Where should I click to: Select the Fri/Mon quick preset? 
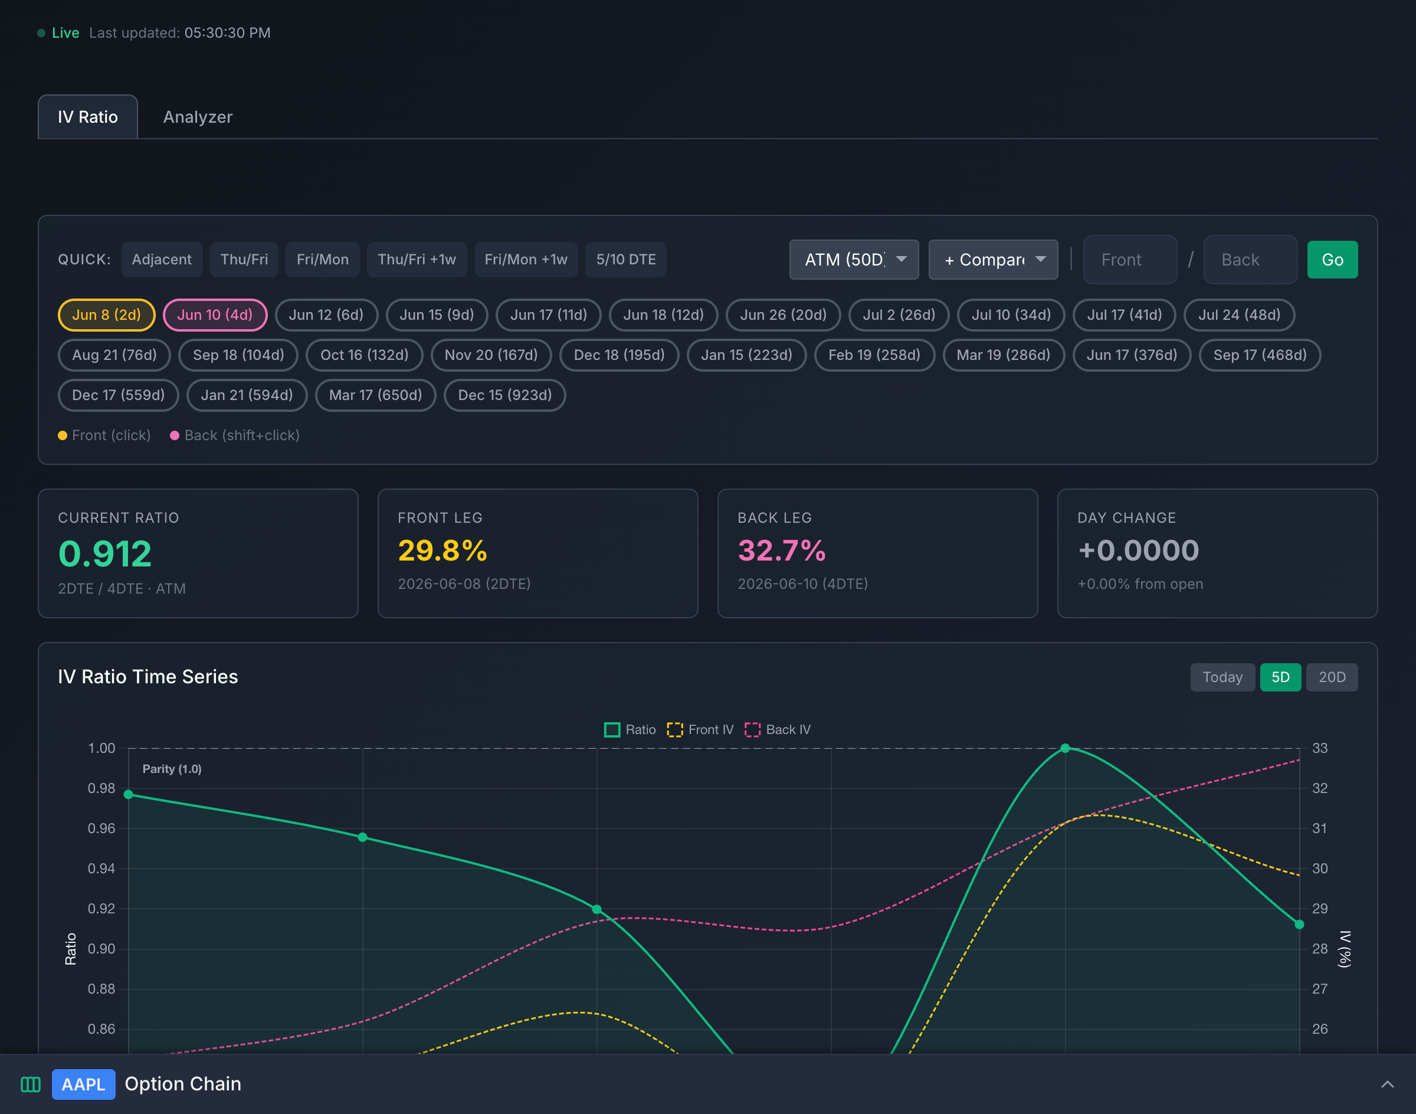[x=323, y=260]
